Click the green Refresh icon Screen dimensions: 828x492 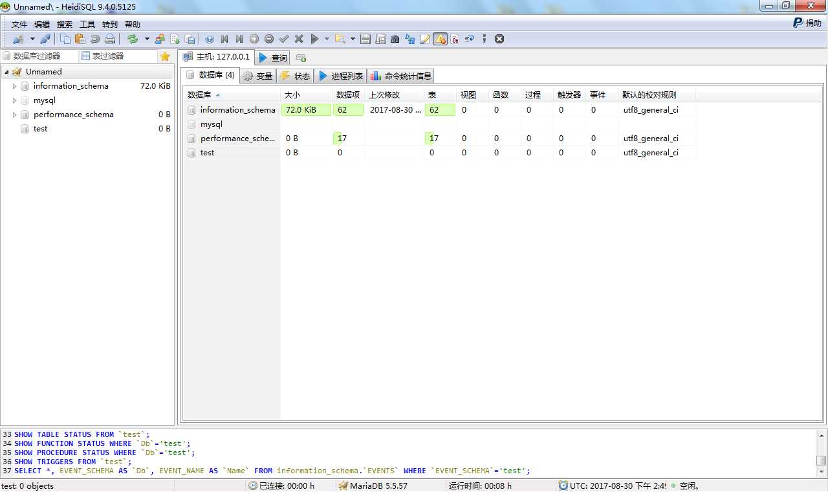133,39
